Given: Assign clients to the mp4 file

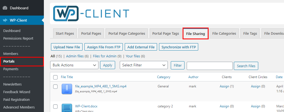Looking at the screenshot, I should click(225, 86).
